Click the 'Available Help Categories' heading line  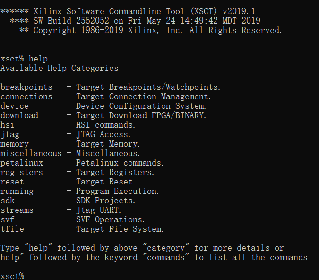point(60,68)
